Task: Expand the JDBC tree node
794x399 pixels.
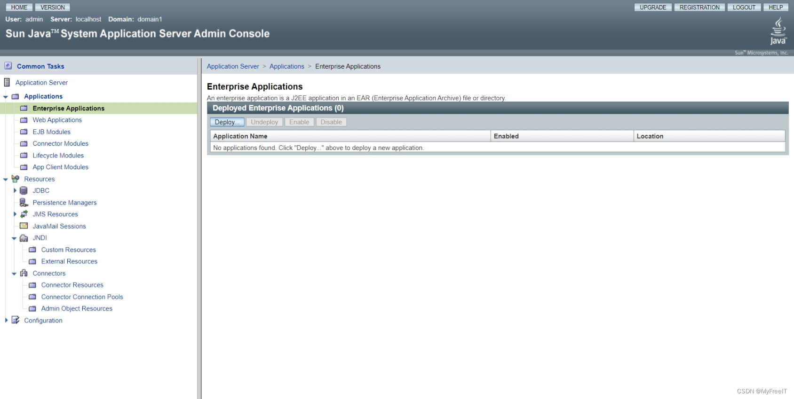Action: click(x=15, y=190)
